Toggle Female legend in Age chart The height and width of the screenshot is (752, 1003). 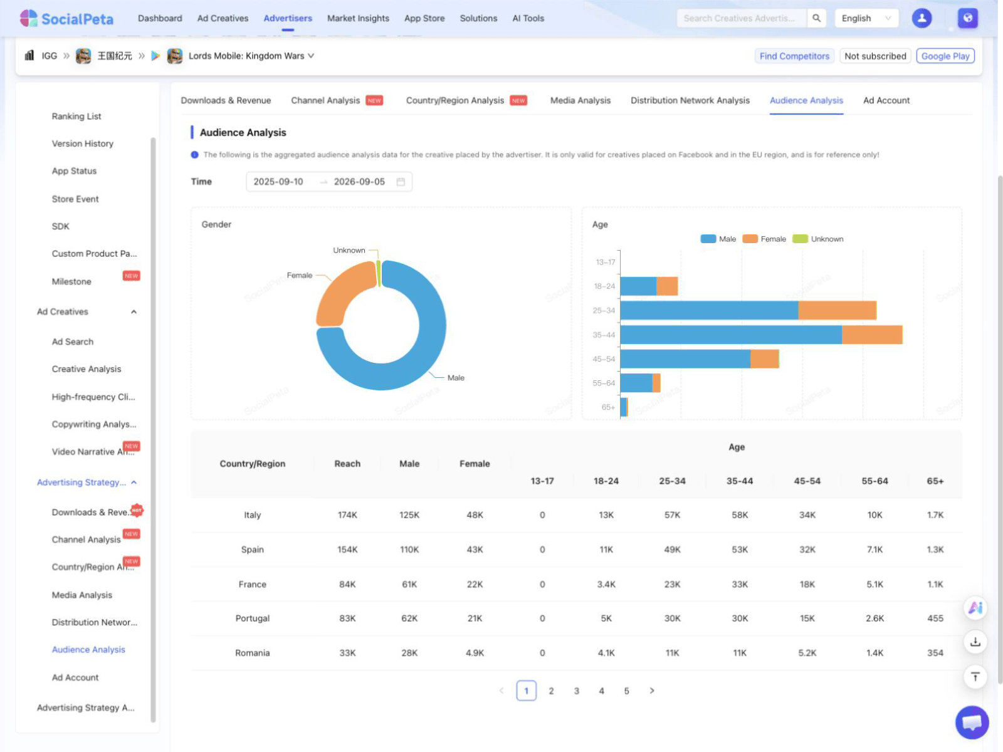click(764, 239)
